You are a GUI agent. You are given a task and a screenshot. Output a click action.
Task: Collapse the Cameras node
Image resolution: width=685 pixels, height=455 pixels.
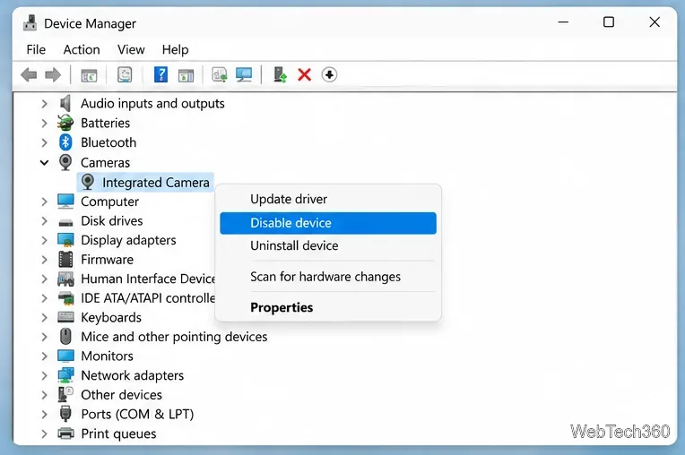point(44,163)
